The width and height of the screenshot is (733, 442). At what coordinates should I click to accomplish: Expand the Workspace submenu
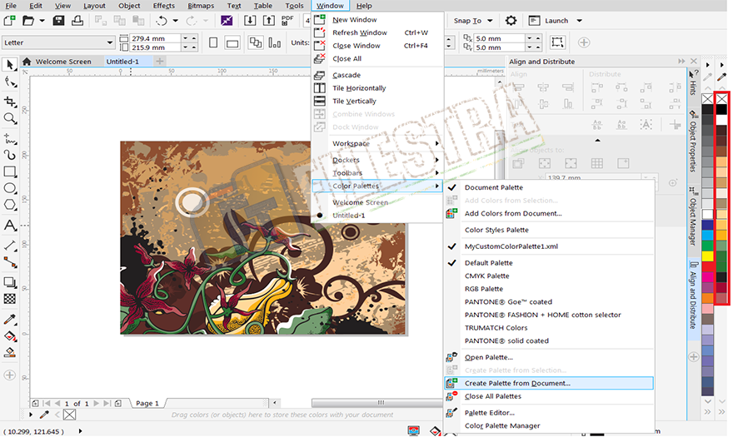[x=376, y=143]
